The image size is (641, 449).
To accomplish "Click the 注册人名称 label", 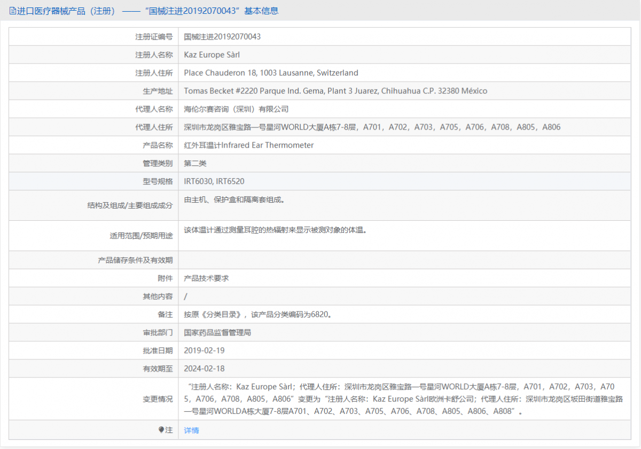I will pos(154,55).
